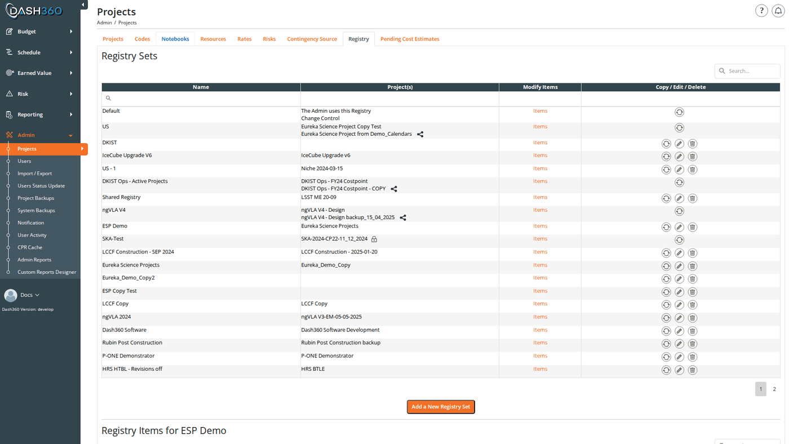789x444 pixels.
Task: Switch to the Resources tab
Action: tap(213, 39)
